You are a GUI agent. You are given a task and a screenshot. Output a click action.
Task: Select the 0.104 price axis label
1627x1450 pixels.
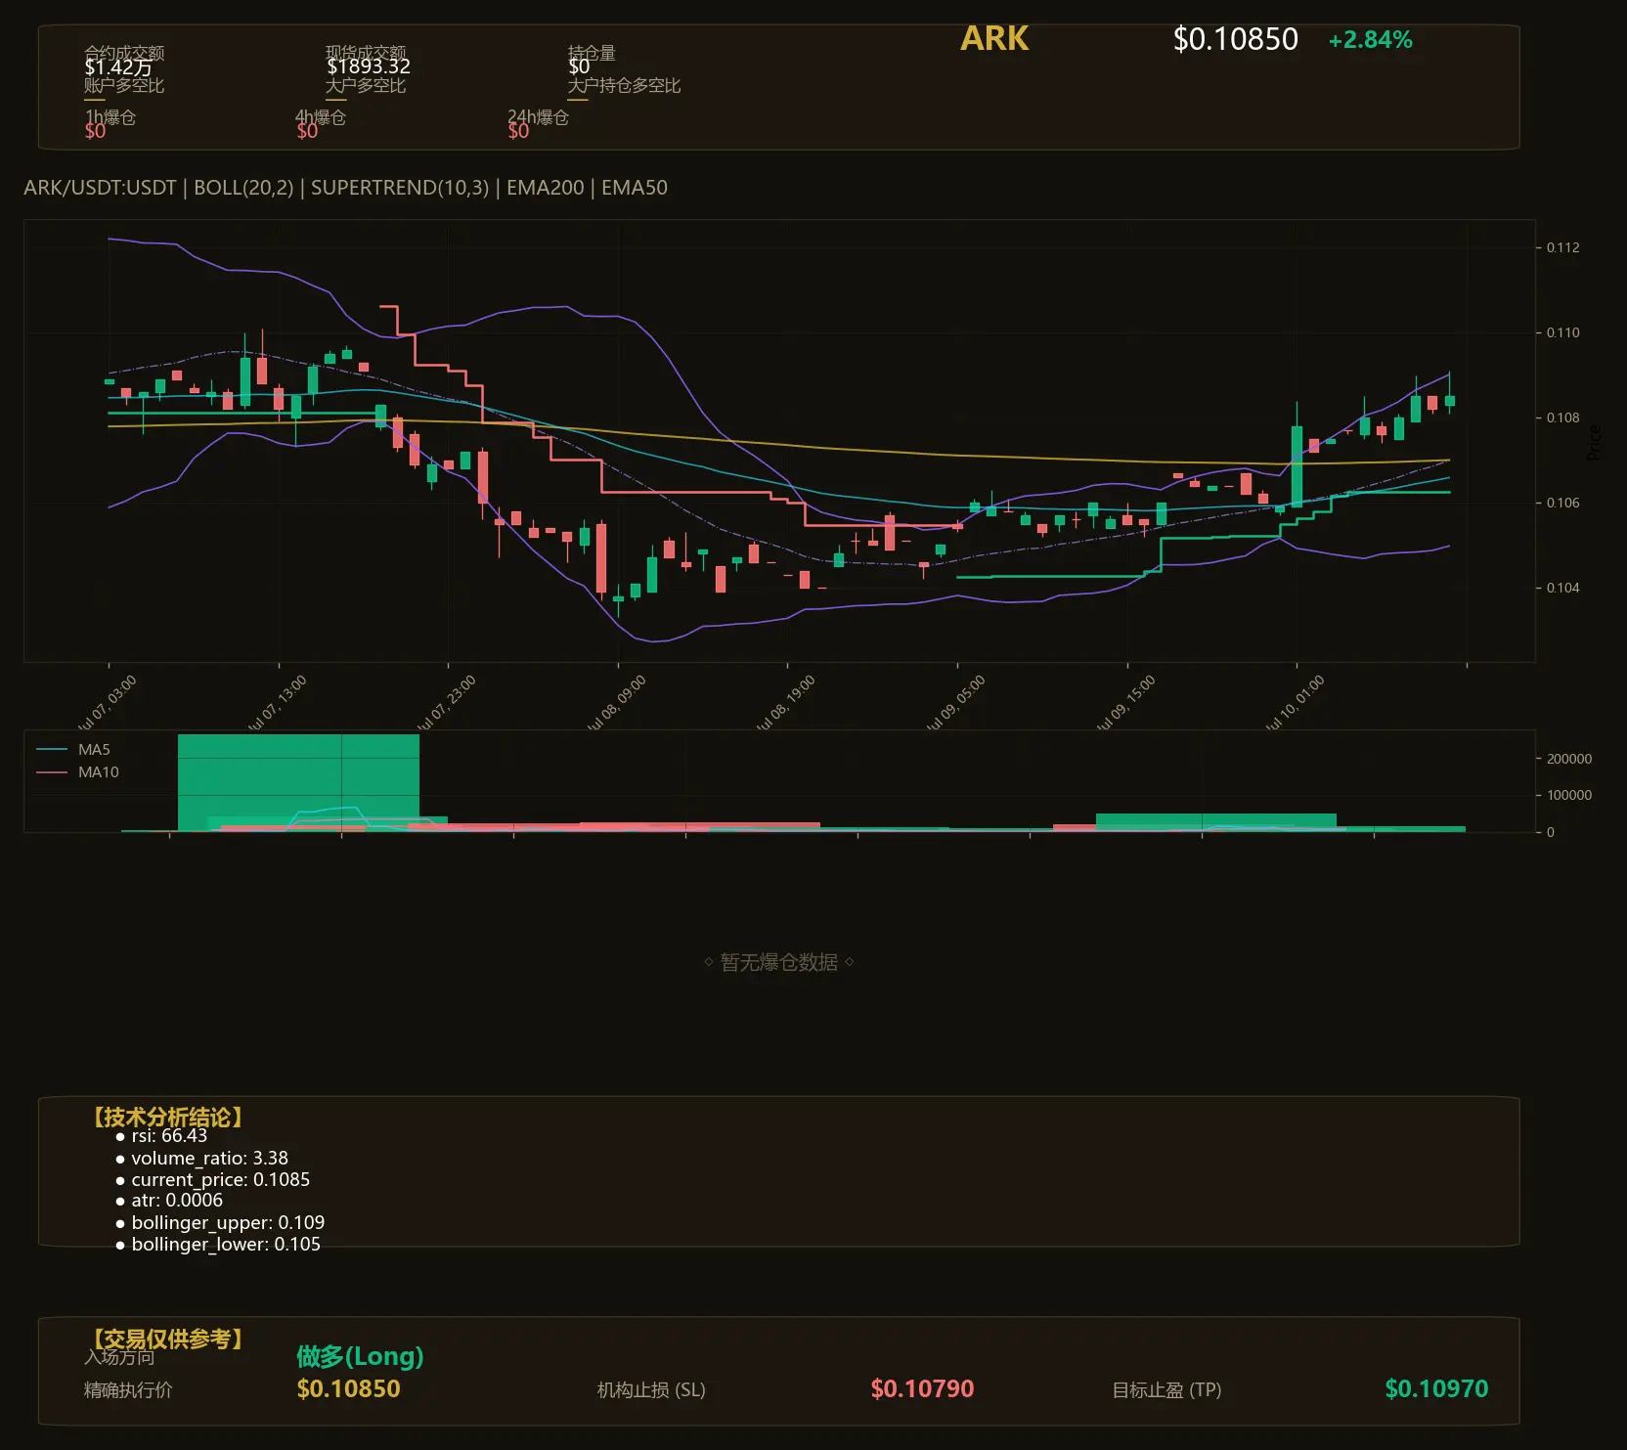(x=1562, y=588)
